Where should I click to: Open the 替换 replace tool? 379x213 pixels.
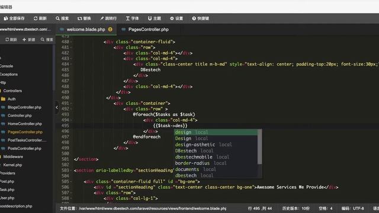pos(84,18)
